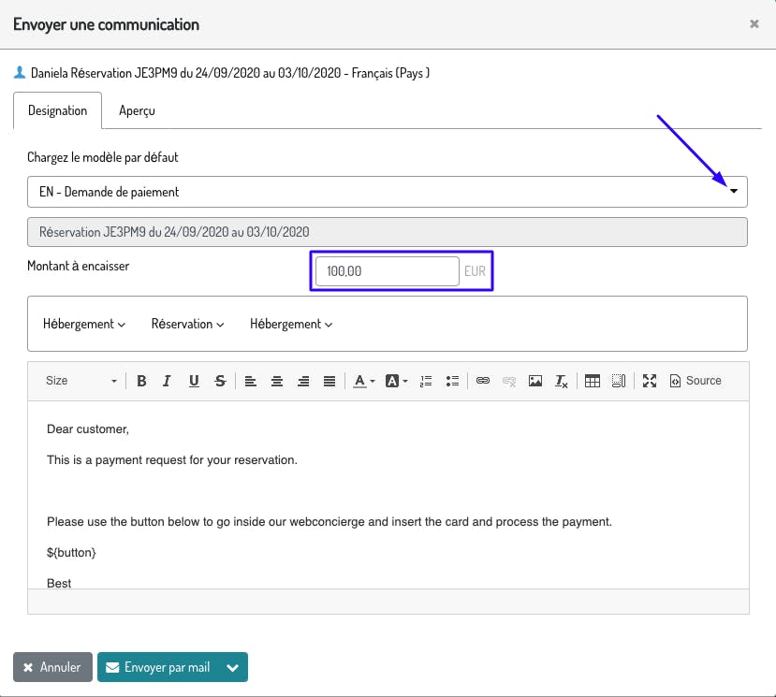Image resolution: width=776 pixels, height=697 pixels.
Task: Insert a hyperlink in the message
Action: 483,381
